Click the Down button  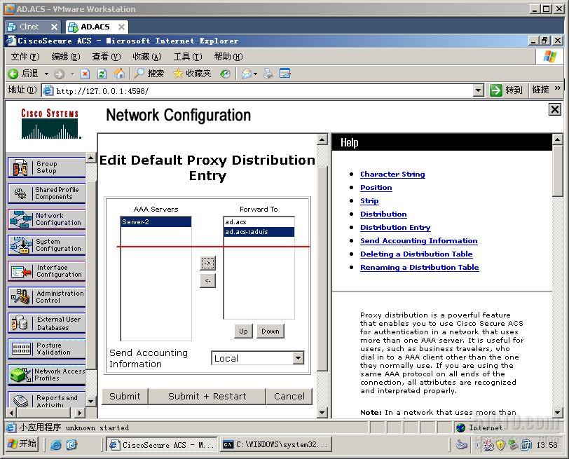tap(270, 331)
